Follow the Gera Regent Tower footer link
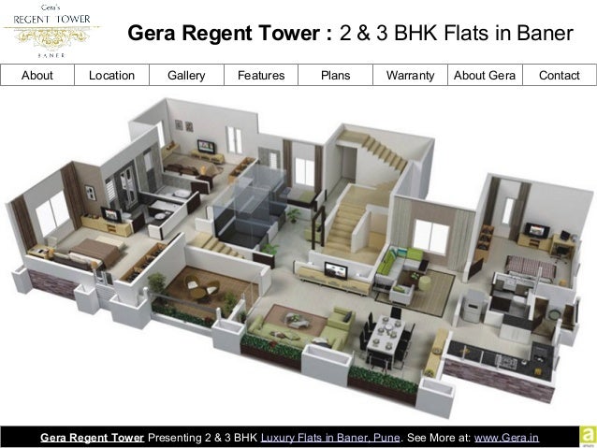This screenshot has height=448, width=597. click(x=92, y=438)
